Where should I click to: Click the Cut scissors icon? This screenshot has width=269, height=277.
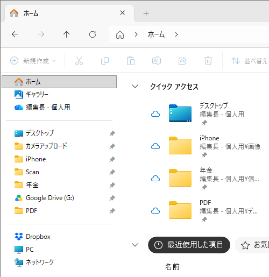(79, 61)
